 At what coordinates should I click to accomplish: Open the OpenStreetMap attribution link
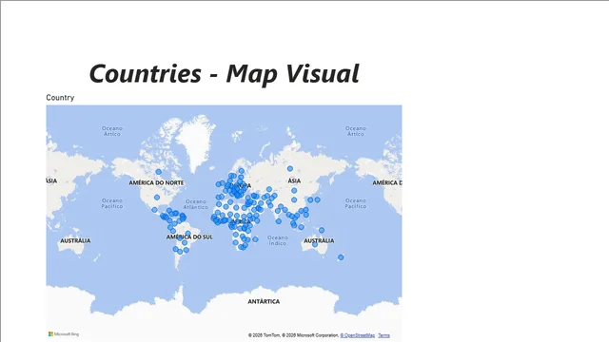click(x=358, y=335)
